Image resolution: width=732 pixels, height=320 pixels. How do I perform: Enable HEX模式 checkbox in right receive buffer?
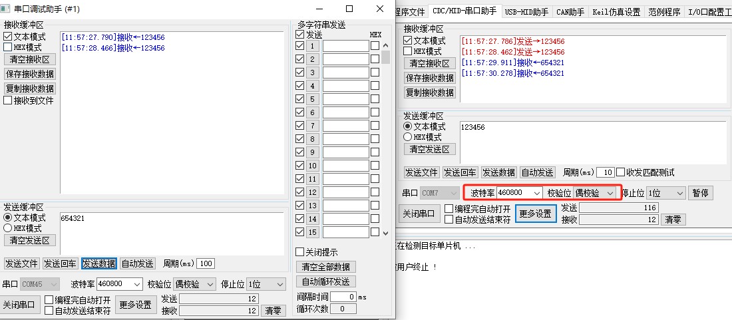408,51
